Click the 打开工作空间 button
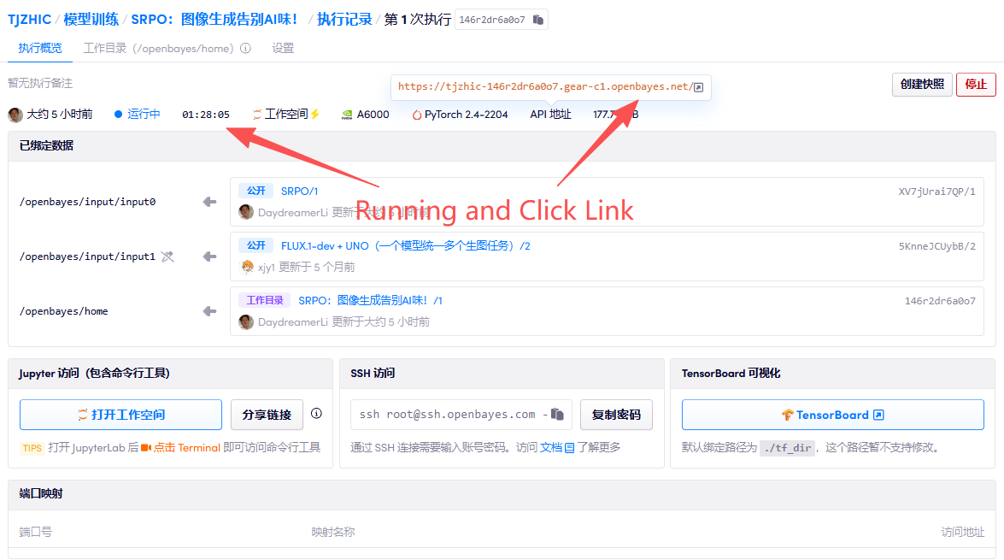The image size is (1004, 560). [x=120, y=415]
